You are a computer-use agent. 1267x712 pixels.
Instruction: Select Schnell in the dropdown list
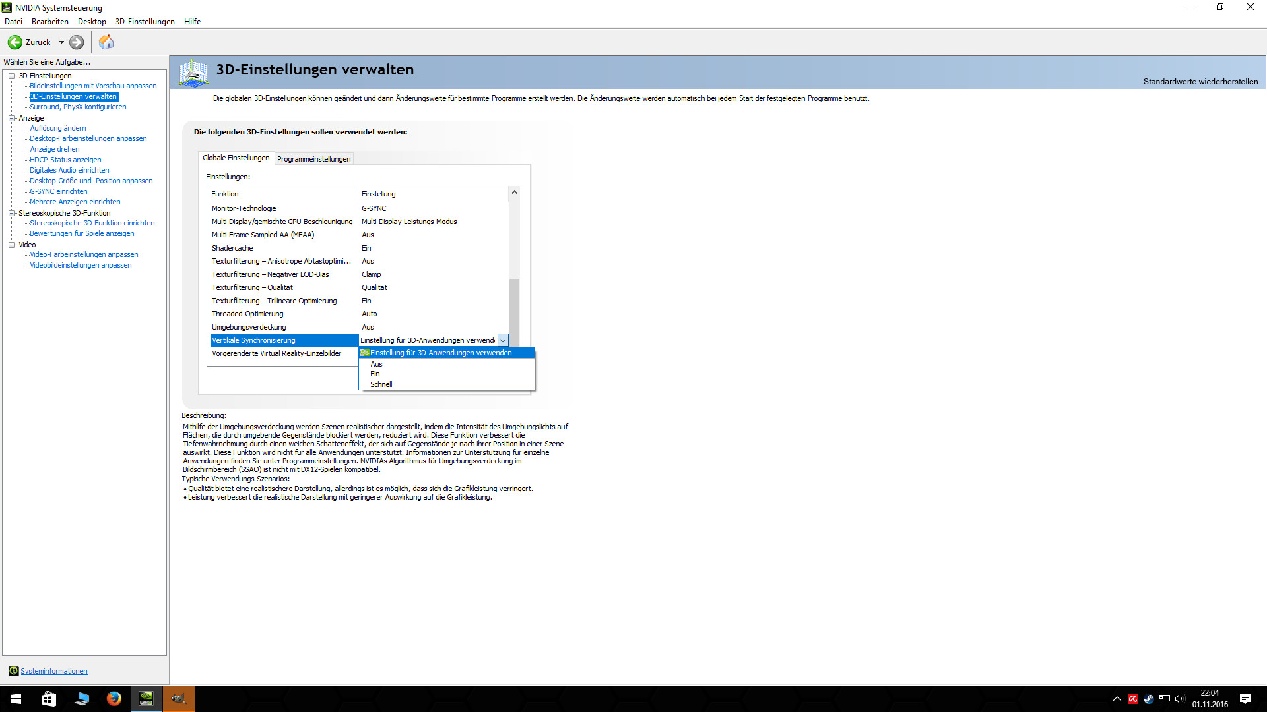tap(381, 384)
